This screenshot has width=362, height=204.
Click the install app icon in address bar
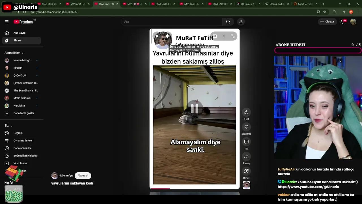(x=318, y=12)
